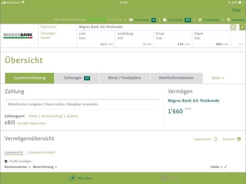The image size is (246, 184).
Task: Toggle Grafik anzeigen checkbox
Action: point(6,161)
